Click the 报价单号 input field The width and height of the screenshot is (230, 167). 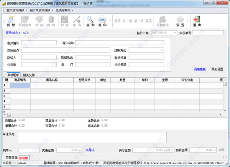click(208, 33)
